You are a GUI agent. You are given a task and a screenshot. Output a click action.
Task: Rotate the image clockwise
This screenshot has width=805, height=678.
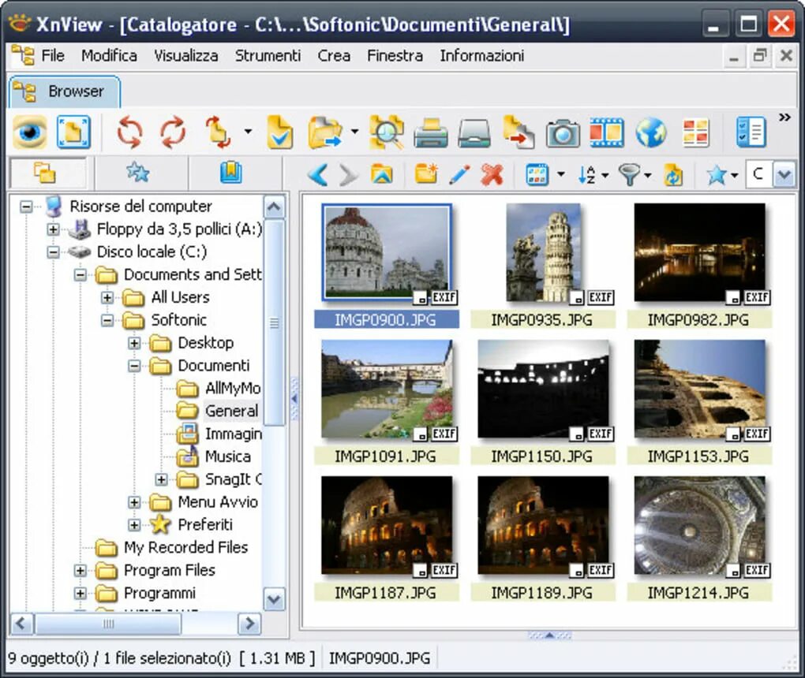173,132
